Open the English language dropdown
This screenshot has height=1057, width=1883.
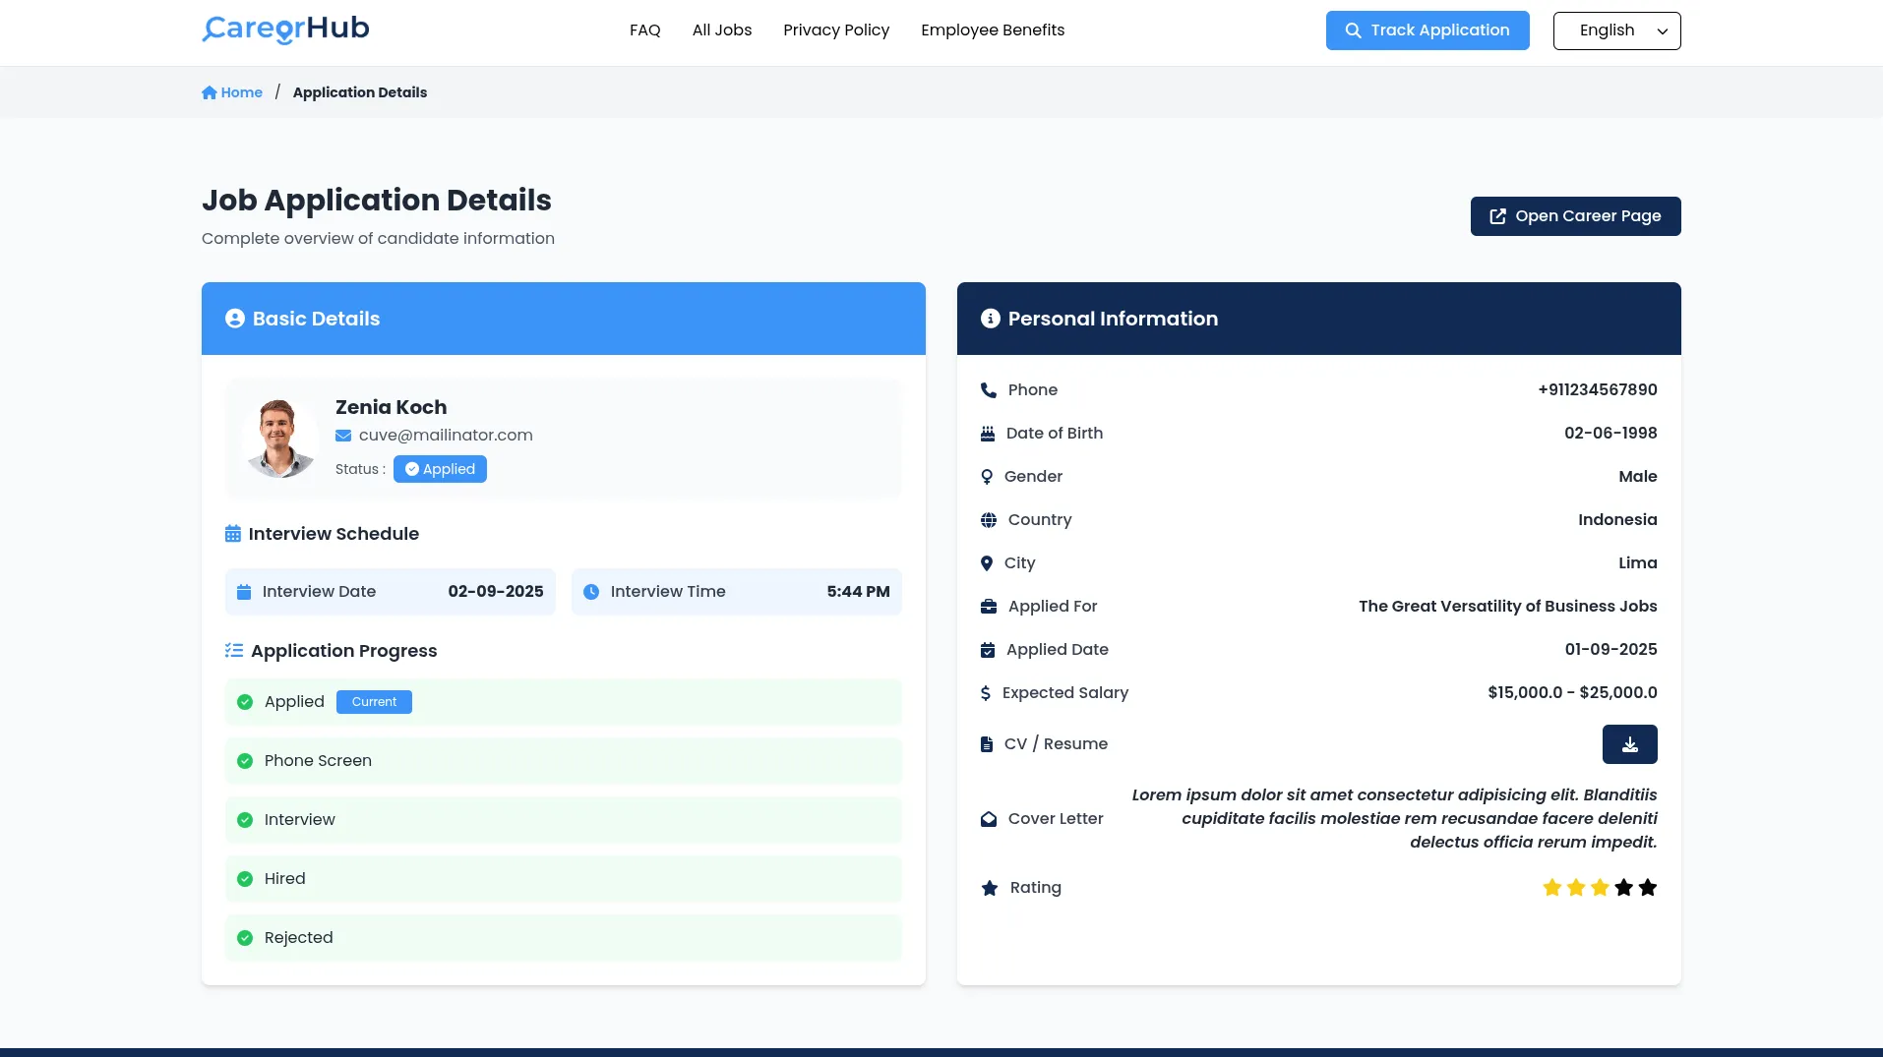click(x=1616, y=30)
